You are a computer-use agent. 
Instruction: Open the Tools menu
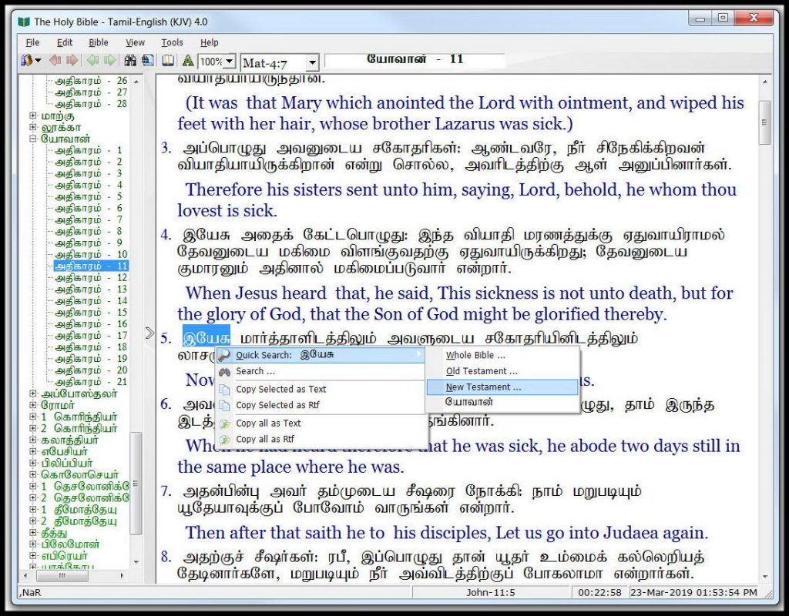[x=172, y=43]
